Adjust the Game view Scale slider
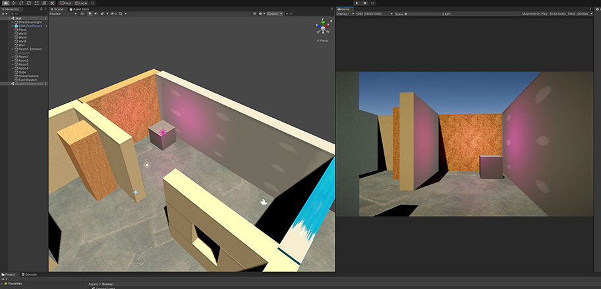This screenshot has height=289, width=601. click(423, 14)
